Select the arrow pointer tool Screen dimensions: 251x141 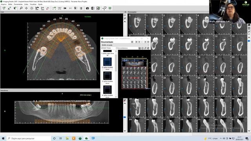click(15, 8)
